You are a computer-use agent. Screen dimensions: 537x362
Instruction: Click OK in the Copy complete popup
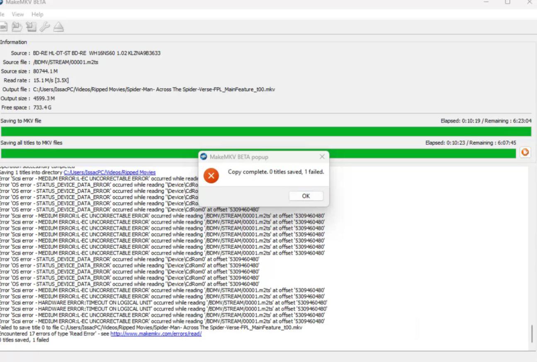tap(306, 196)
